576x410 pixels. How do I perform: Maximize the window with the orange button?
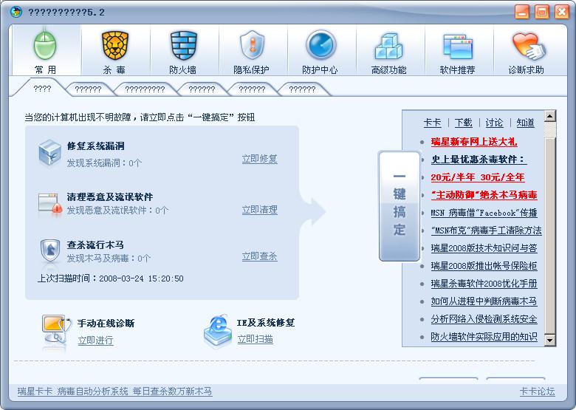(542, 12)
